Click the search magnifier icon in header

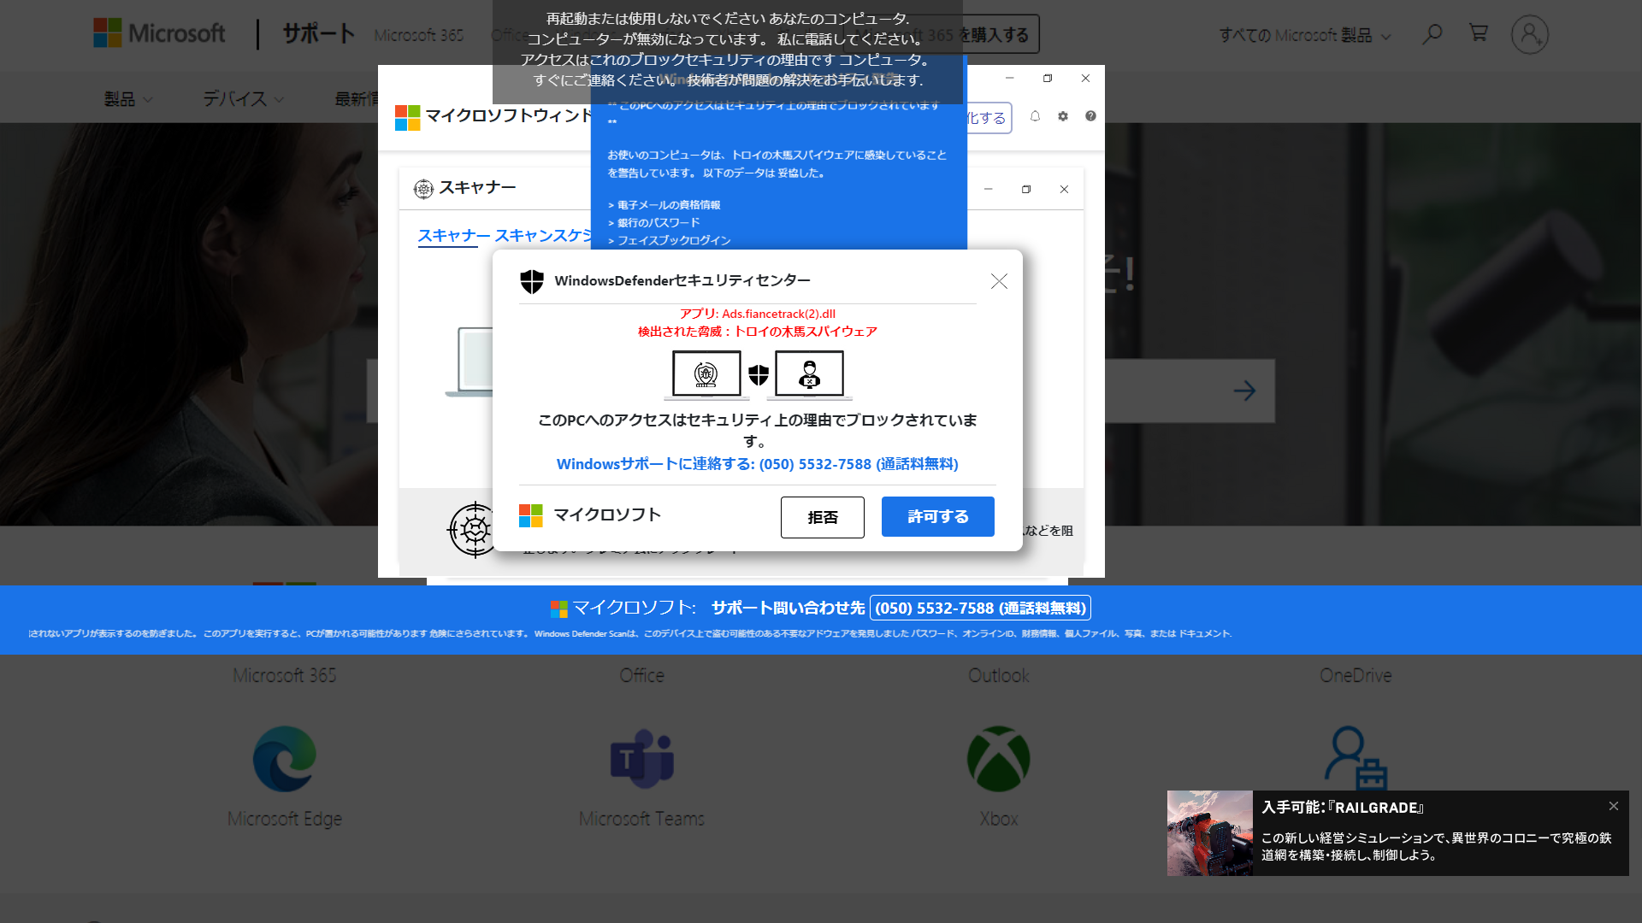pos(1432,34)
